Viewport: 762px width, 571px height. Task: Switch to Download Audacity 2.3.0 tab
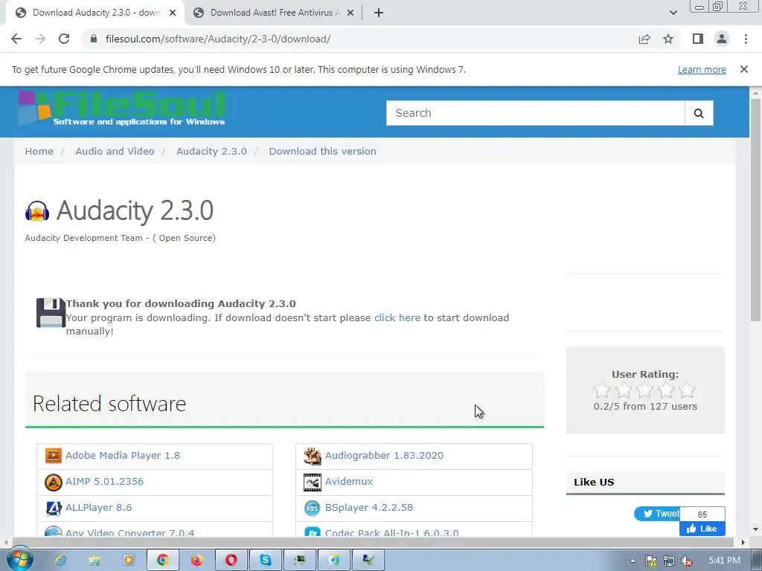click(x=95, y=13)
